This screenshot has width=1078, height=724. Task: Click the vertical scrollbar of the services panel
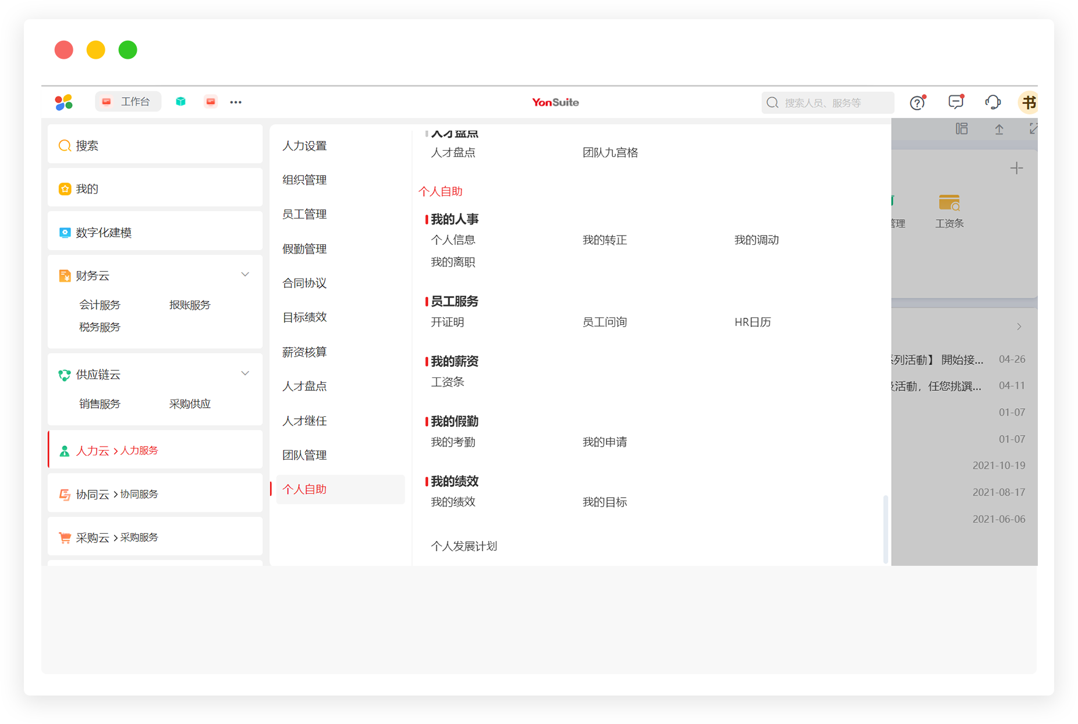tap(885, 529)
